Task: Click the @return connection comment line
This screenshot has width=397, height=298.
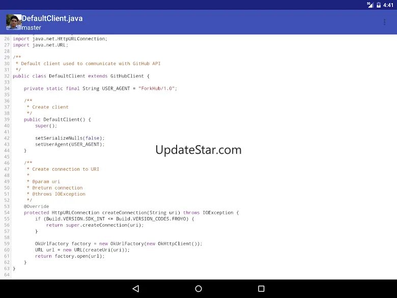Action: point(54,188)
